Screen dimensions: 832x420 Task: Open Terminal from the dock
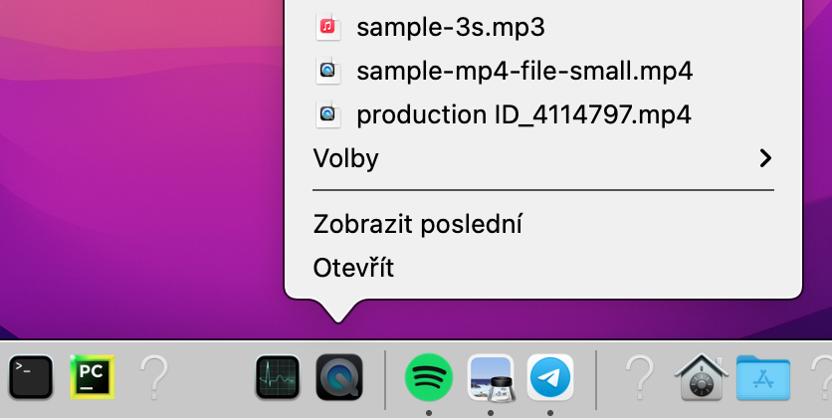tap(31, 378)
